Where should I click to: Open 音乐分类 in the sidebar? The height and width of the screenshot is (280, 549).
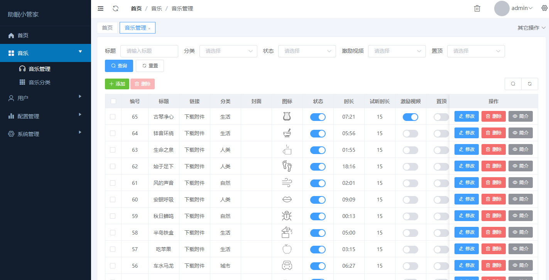[x=39, y=82]
